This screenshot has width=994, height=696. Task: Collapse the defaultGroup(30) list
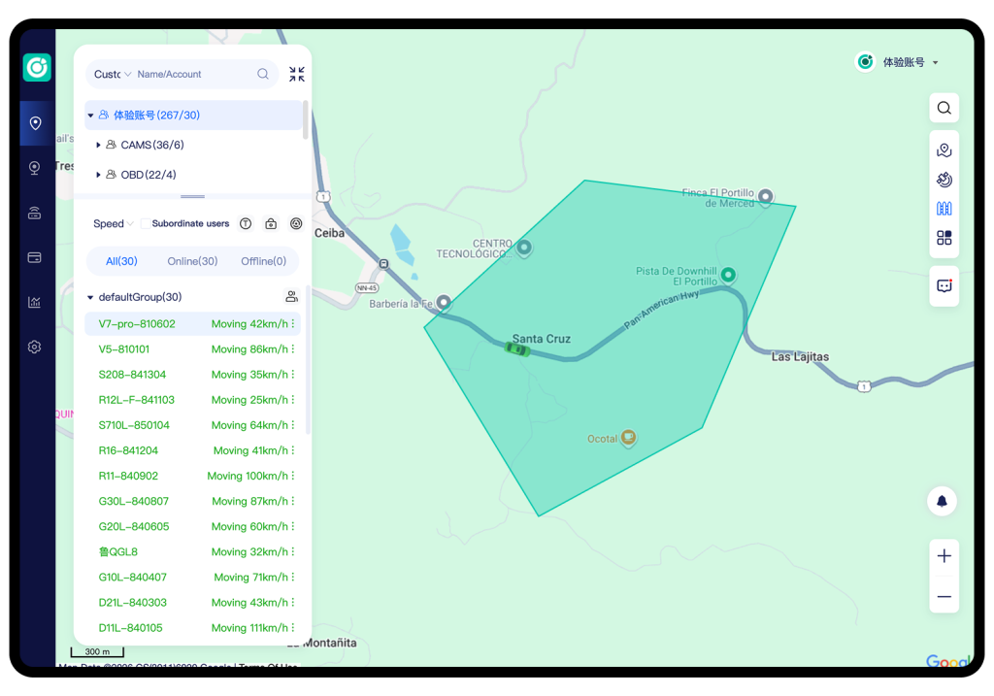[x=91, y=298]
